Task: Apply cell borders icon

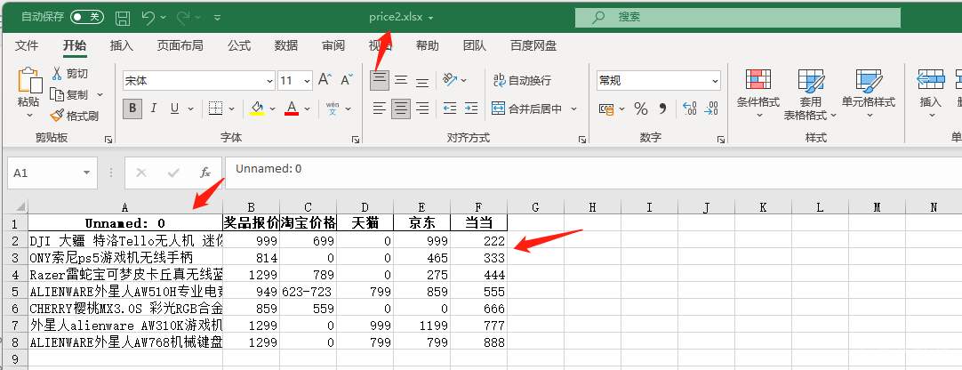Action: coord(215,109)
